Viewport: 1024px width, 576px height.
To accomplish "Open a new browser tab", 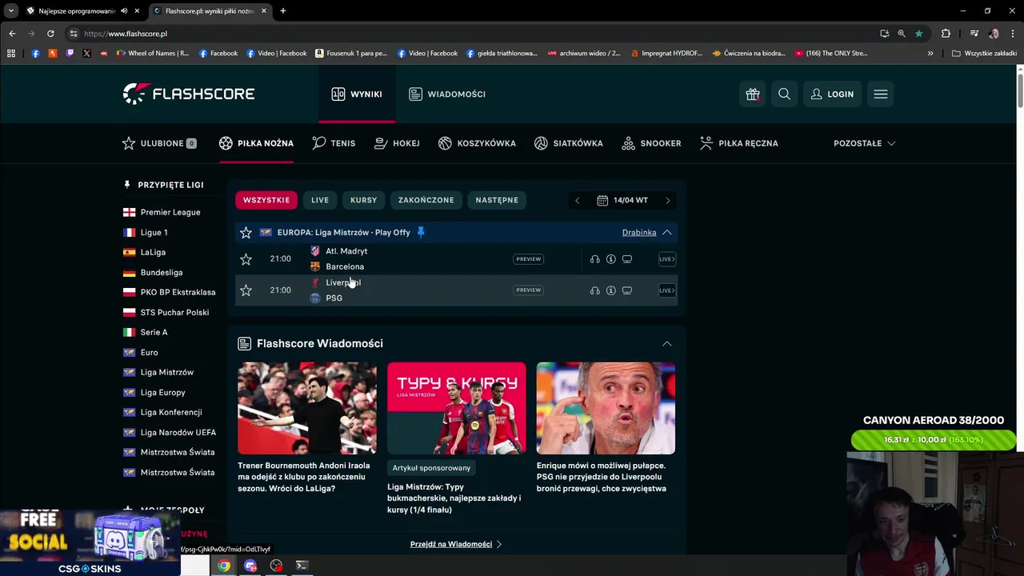I will [x=283, y=11].
